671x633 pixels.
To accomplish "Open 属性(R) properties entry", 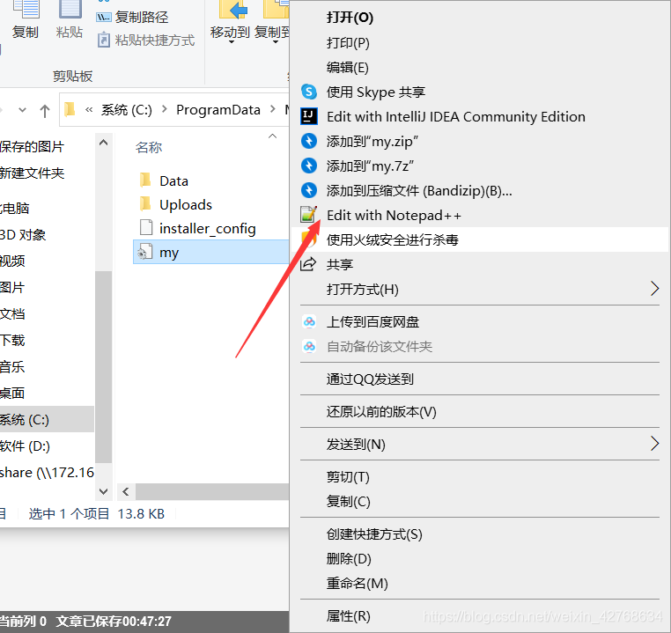I will [x=348, y=616].
